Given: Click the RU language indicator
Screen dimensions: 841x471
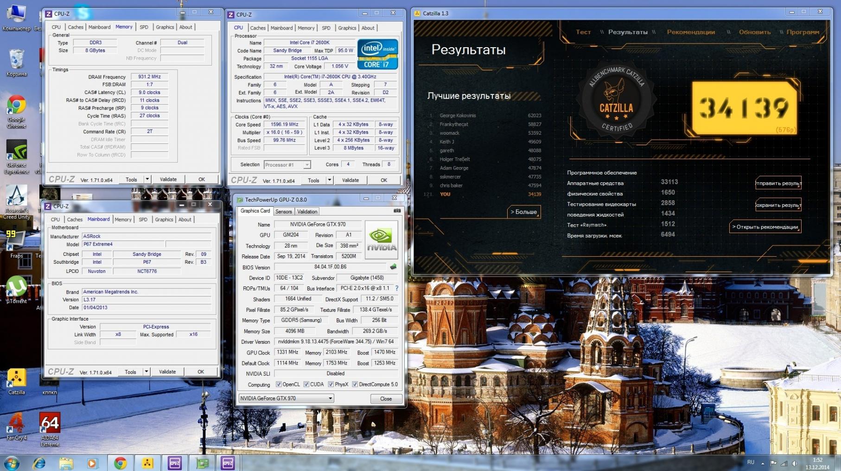Looking at the screenshot, I should coord(751,462).
